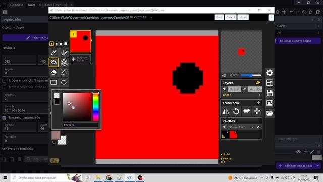This screenshot has width=323, height=182.
Task: Click the hex color input field
Action: (x=80, y=125)
